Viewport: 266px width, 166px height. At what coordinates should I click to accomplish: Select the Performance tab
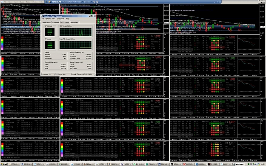tap(65, 22)
